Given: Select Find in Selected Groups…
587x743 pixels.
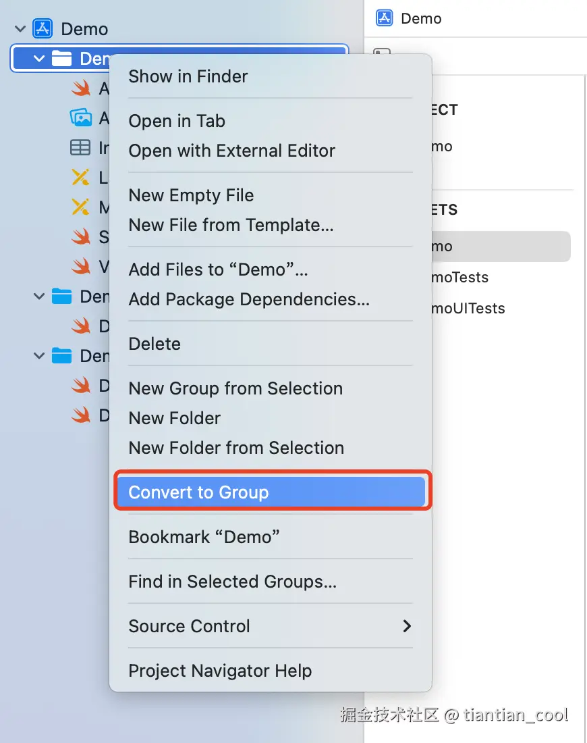Looking at the screenshot, I should coord(232,582).
